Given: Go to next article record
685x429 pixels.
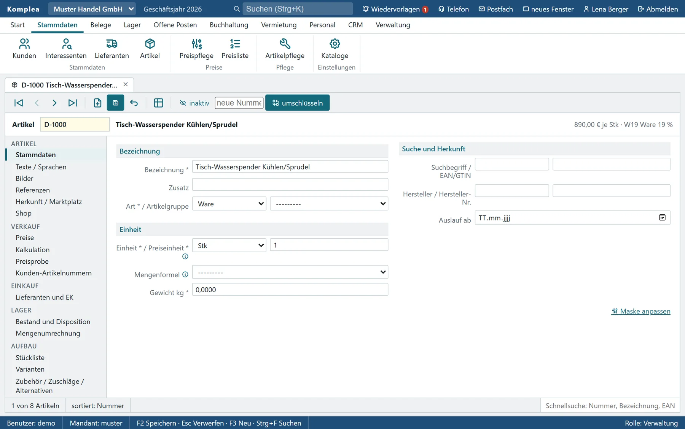Looking at the screenshot, I should (54, 103).
